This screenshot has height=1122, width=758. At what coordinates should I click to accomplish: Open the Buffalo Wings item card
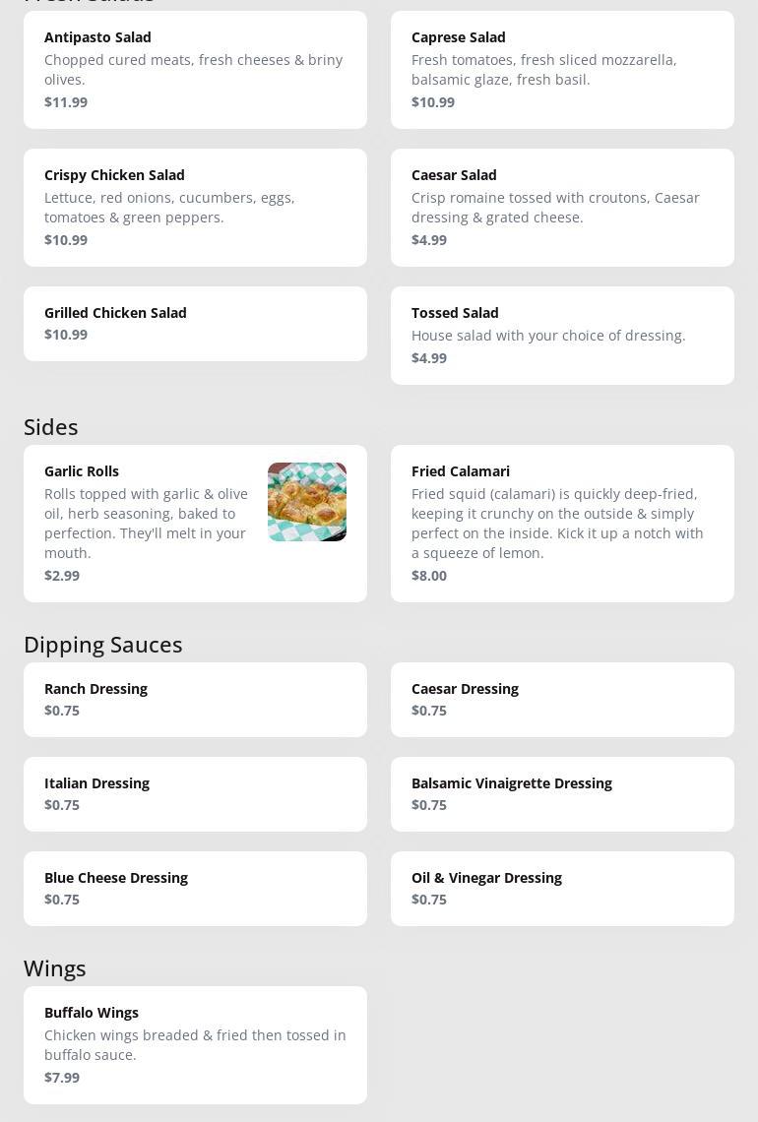pos(195,1045)
